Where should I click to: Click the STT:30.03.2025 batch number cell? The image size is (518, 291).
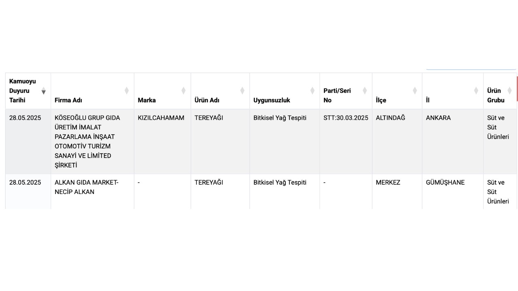point(346,141)
